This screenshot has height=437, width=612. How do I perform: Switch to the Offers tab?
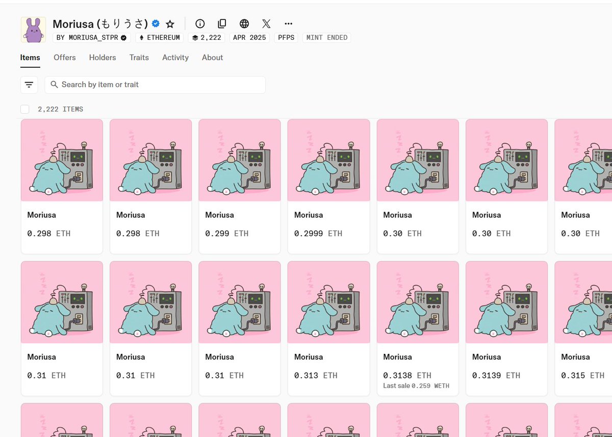(65, 58)
